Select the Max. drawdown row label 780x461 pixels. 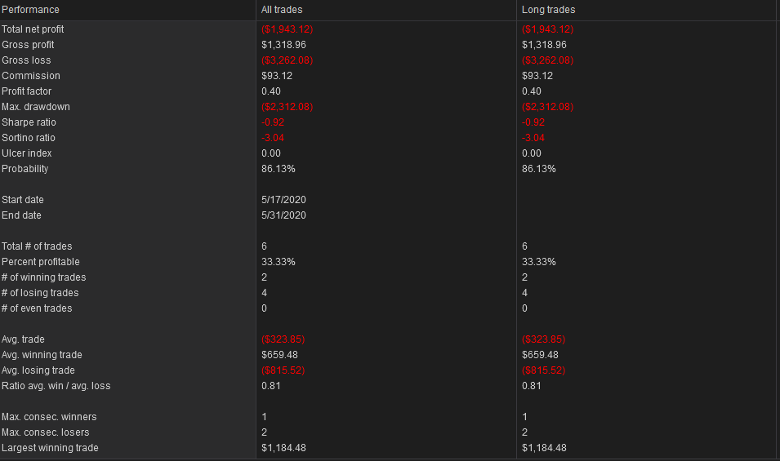coord(36,107)
